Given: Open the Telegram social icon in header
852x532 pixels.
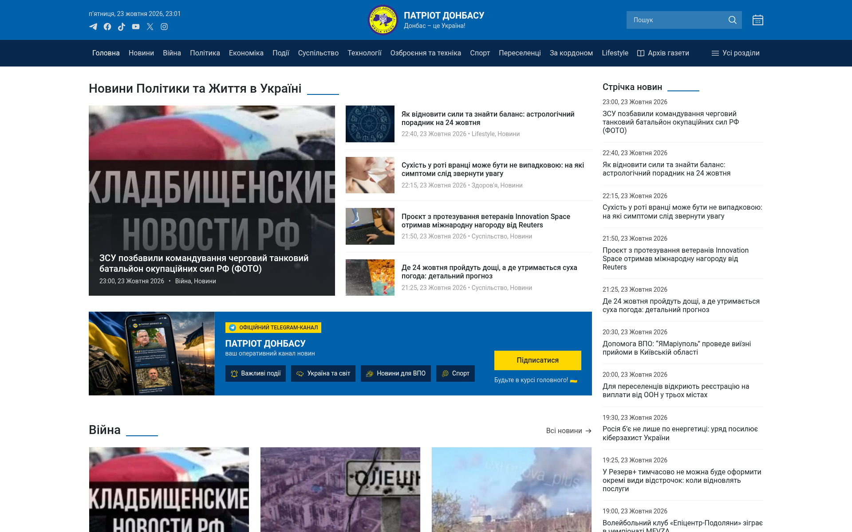Looking at the screenshot, I should (x=93, y=27).
